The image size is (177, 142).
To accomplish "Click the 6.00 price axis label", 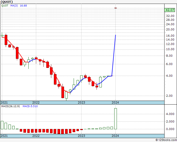I will coord(169,64).
